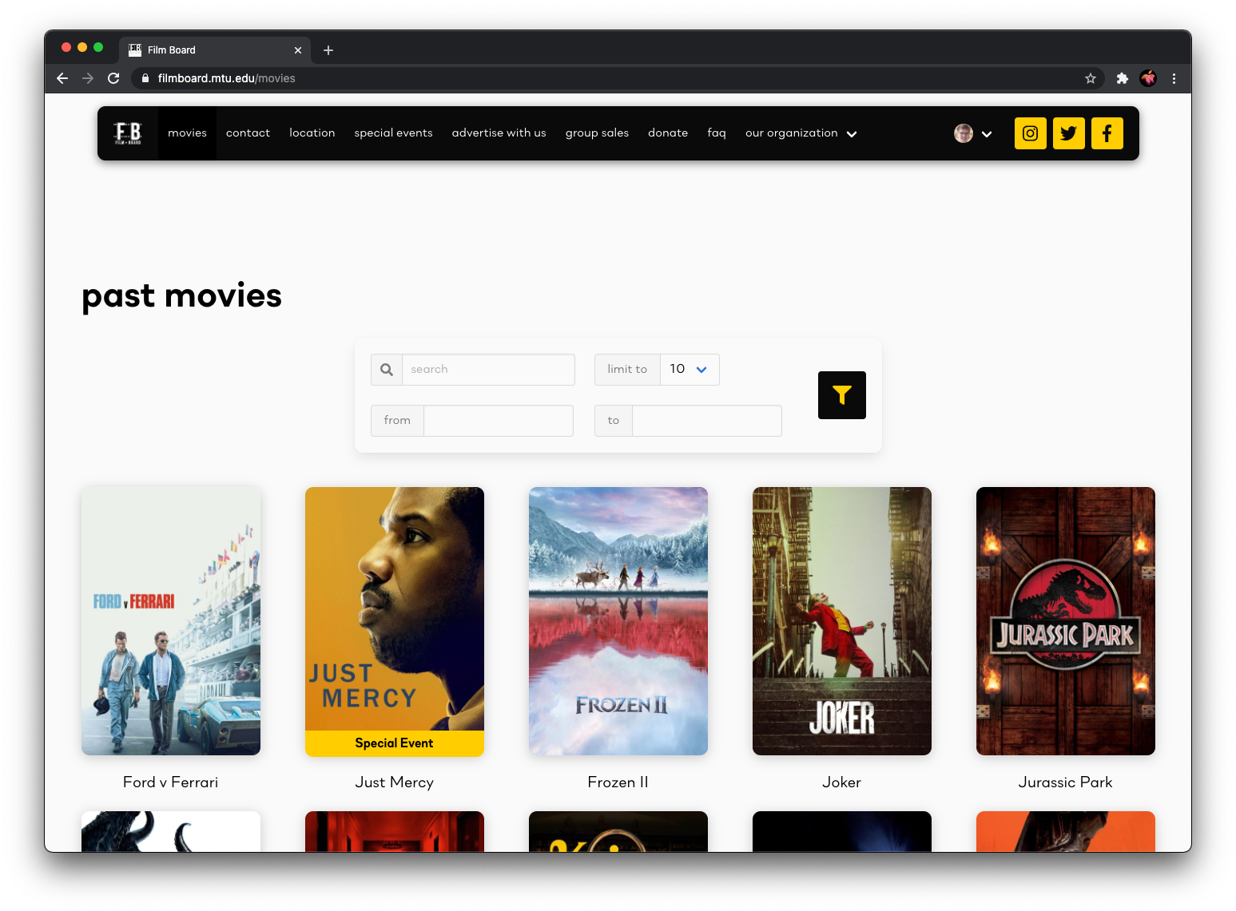1236x911 pixels.
Task: Open the limit to 10 dropdown
Action: [689, 369]
